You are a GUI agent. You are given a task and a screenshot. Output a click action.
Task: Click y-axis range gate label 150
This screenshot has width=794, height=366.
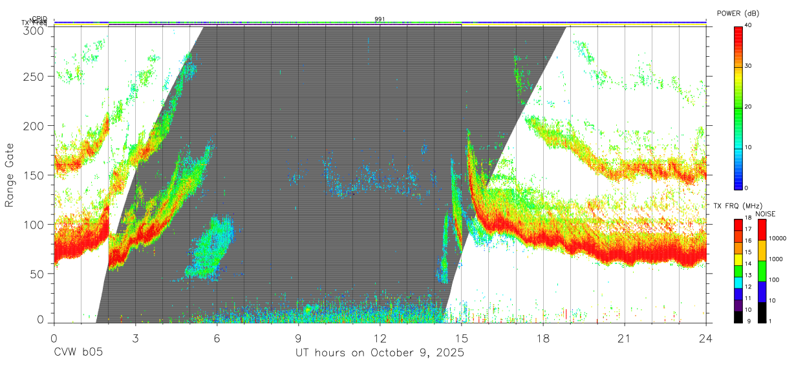(32, 175)
